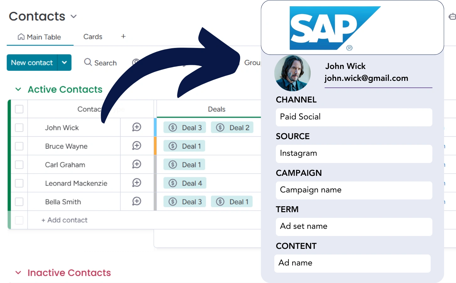The height and width of the screenshot is (283, 456).
Task: Click Bella Smith name cell
Action: point(63,202)
